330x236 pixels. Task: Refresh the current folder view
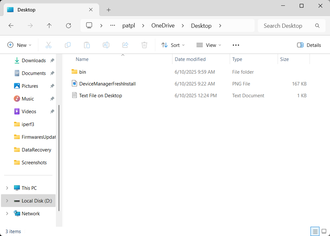pyautogui.click(x=69, y=26)
